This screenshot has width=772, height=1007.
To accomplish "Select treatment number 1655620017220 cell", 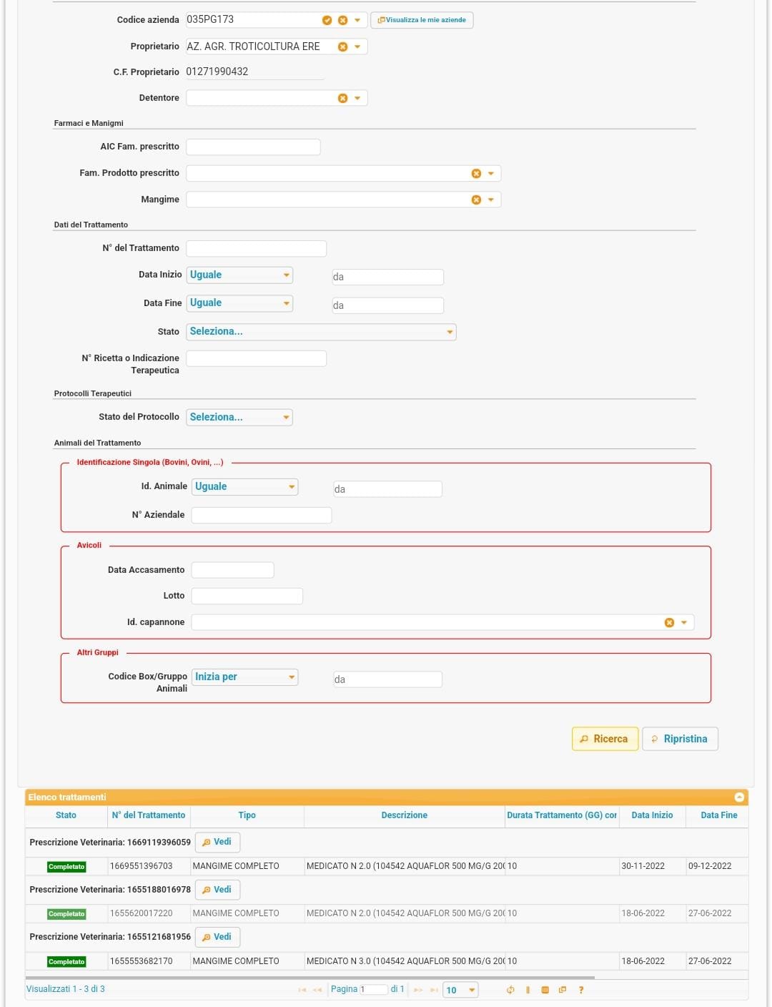I will tap(149, 913).
